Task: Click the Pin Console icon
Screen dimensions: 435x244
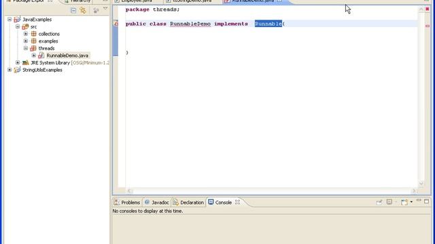Action: tap(379, 202)
